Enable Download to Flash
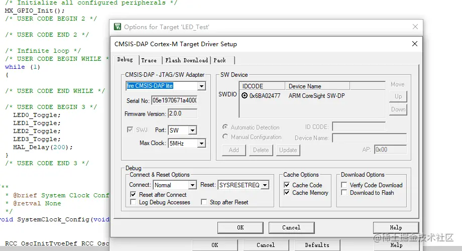 point(344,192)
